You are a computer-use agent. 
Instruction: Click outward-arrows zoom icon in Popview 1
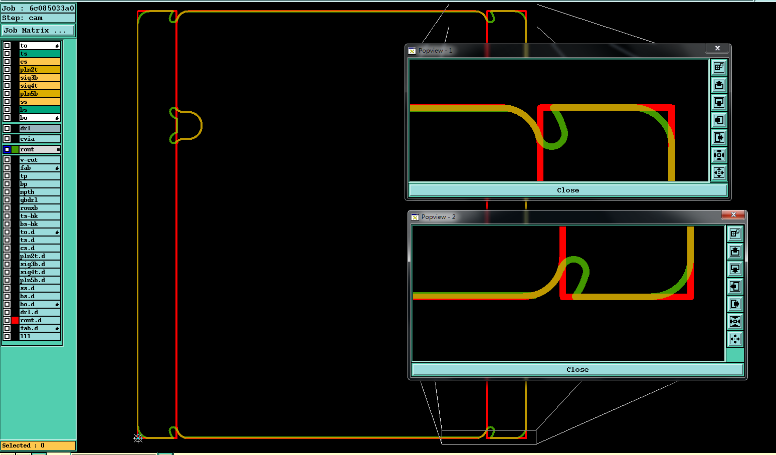(x=719, y=172)
